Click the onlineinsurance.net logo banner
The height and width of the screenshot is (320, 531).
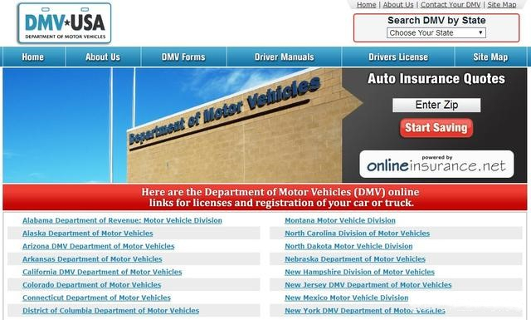click(436, 165)
